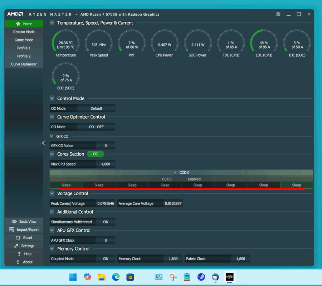The image size is (322, 286).
Task: Open the Windows Start menu
Action: pos(73,277)
